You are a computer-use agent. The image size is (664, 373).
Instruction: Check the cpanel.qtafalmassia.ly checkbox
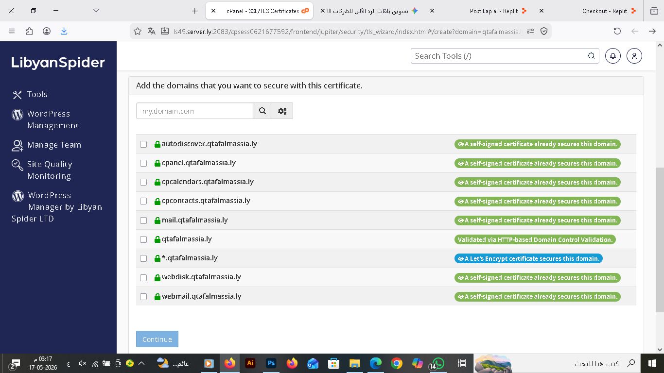click(x=143, y=163)
